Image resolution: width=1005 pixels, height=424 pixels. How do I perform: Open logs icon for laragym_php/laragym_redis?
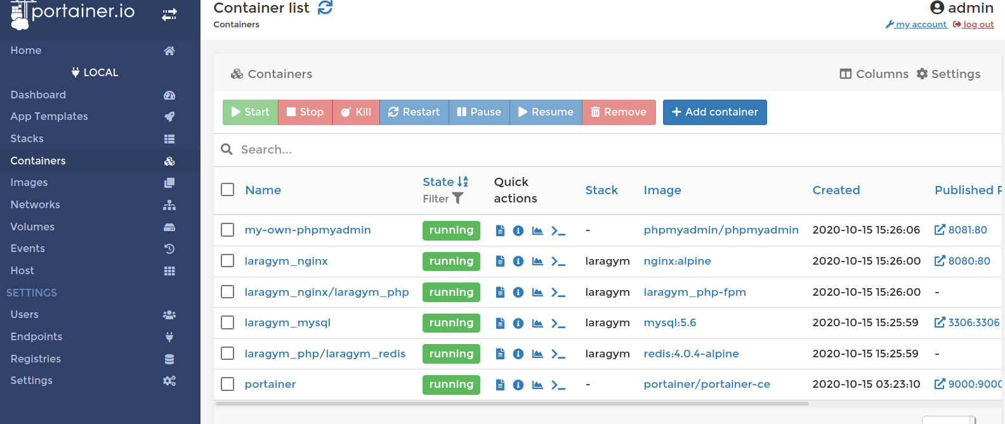click(500, 354)
